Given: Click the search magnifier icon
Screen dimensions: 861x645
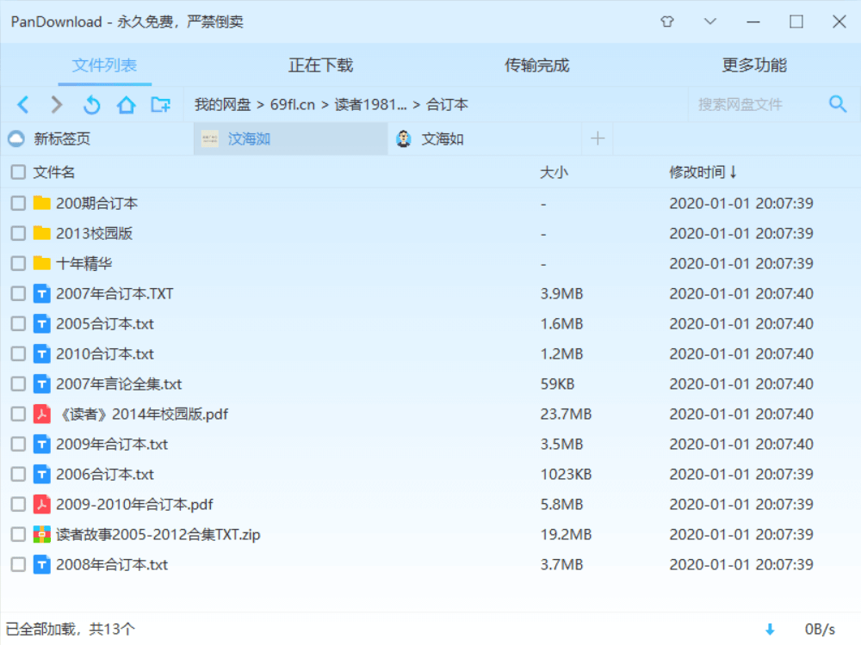Looking at the screenshot, I should [x=838, y=104].
